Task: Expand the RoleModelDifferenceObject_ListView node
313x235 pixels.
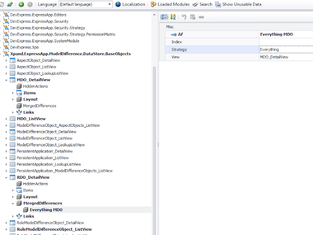Action: coord(6,230)
